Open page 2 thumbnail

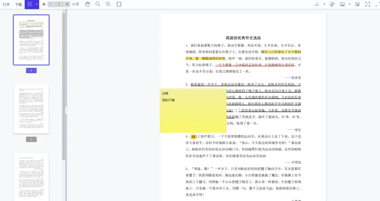tap(31, 109)
